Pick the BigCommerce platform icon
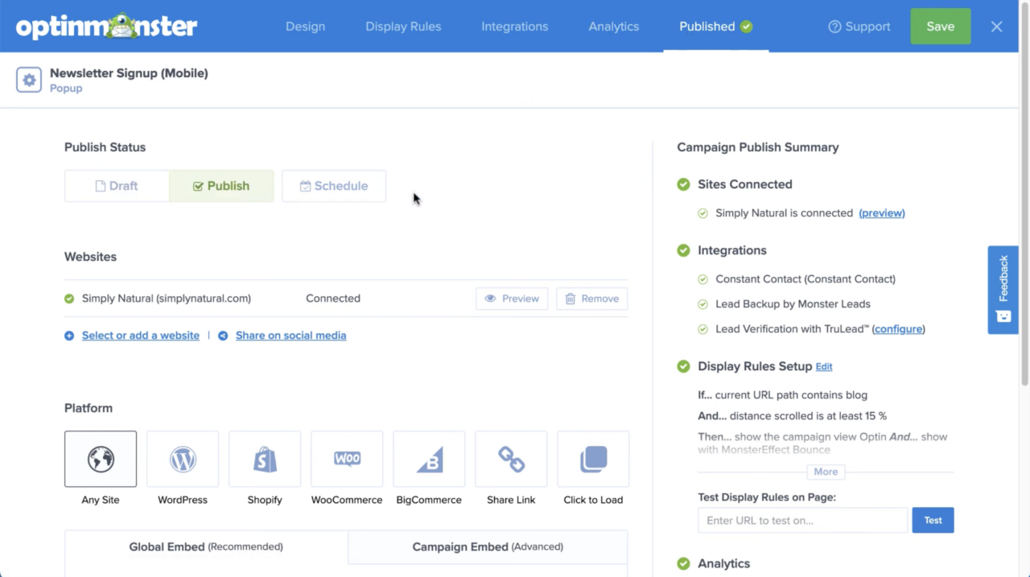 (x=429, y=460)
